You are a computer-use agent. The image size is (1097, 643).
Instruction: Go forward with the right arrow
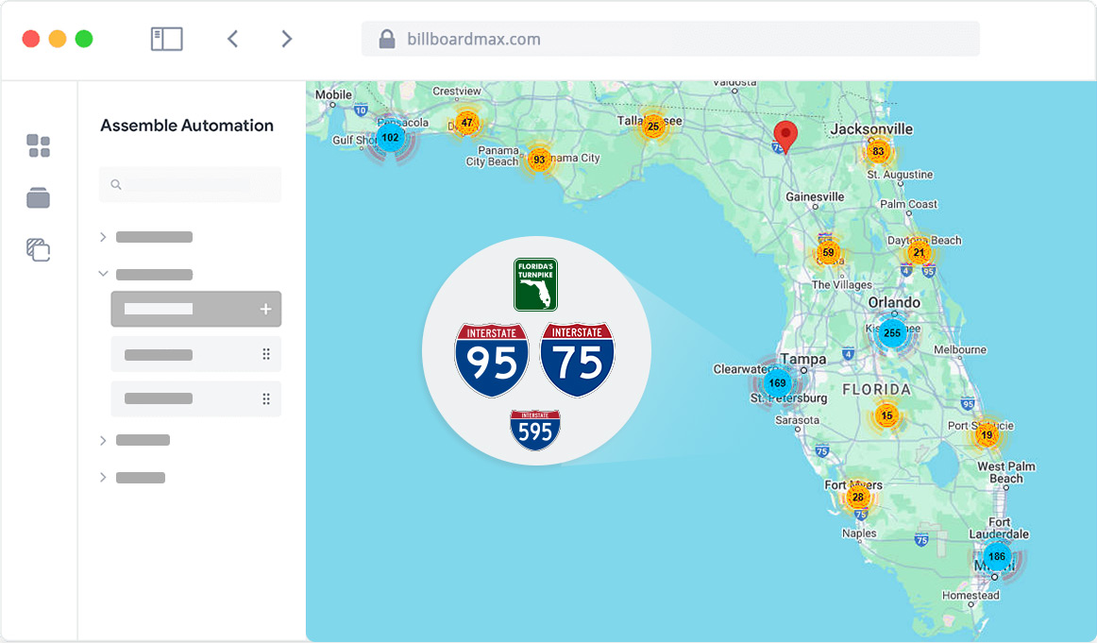[286, 39]
